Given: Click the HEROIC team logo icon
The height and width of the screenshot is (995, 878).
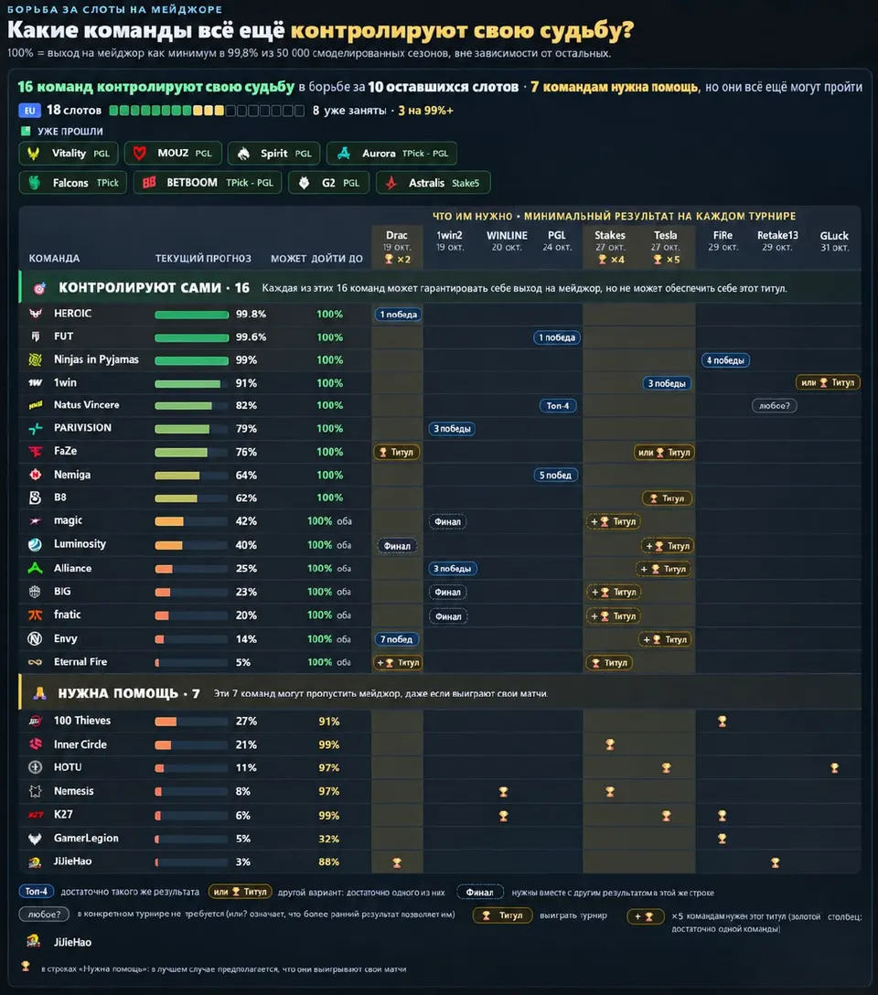Looking at the screenshot, I should (36, 314).
